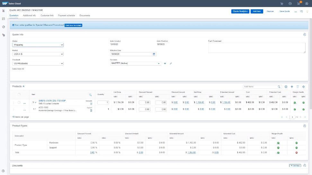The width and height of the screenshot is (312, 175).
Task: Click the user profile icon in header
Action: pos(307,4)
